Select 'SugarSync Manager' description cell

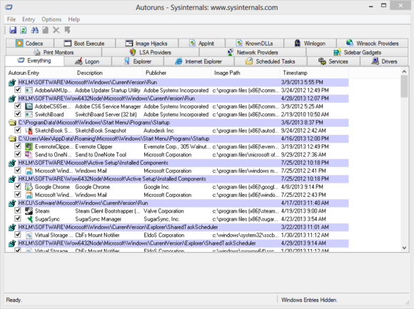[99, 219]
